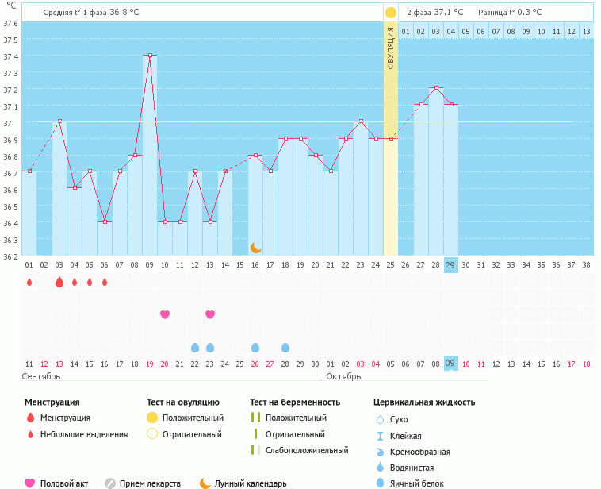Click the Клейкая cervical fluid legend icon
Screen dimensions: 601x489
coord(380,436)
